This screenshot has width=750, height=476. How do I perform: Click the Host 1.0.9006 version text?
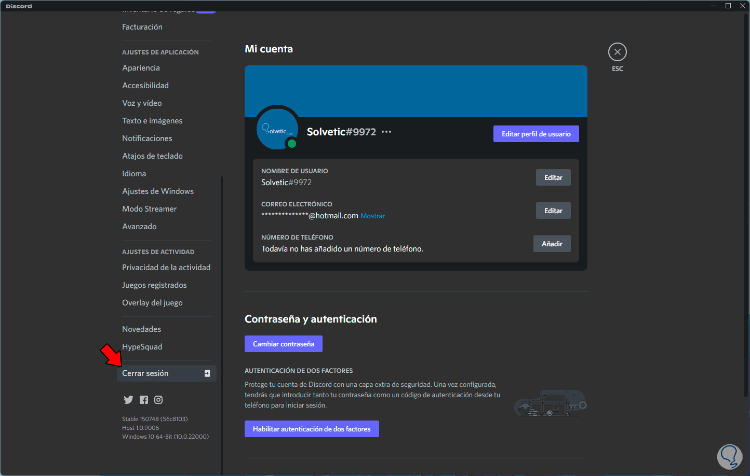(141, 428)
